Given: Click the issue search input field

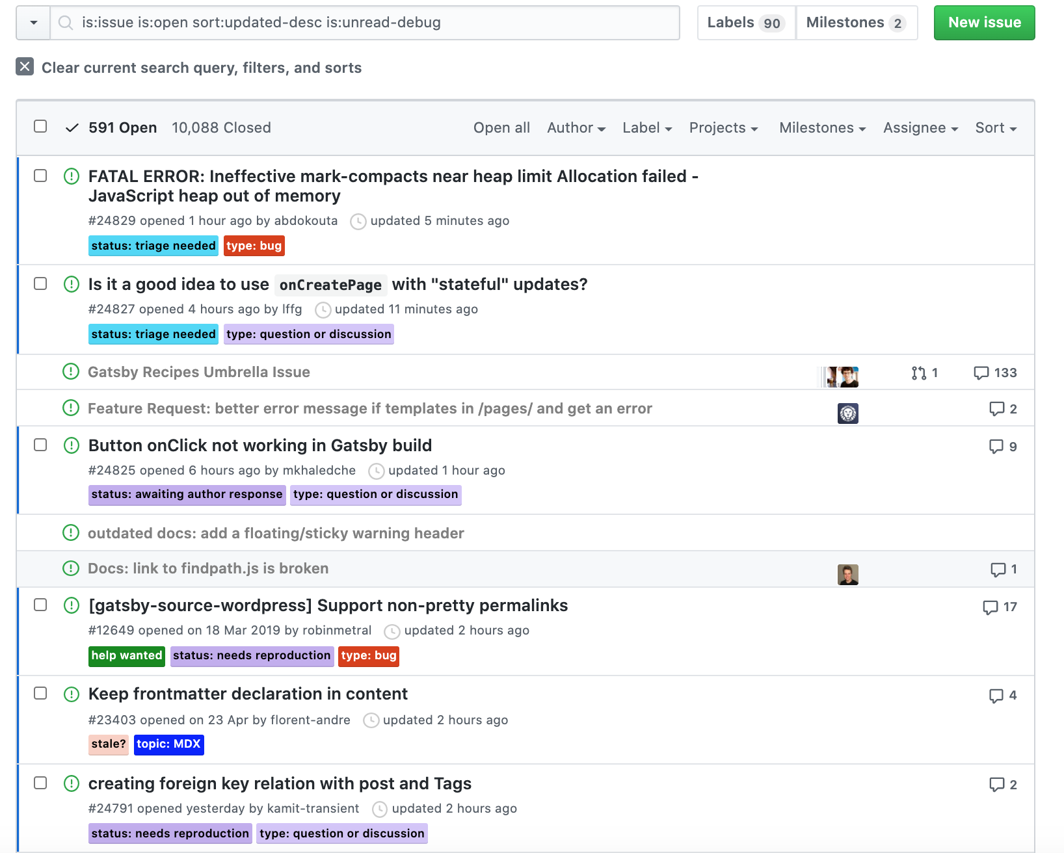Looking at the screenshot, I should (x=365, y=23).
